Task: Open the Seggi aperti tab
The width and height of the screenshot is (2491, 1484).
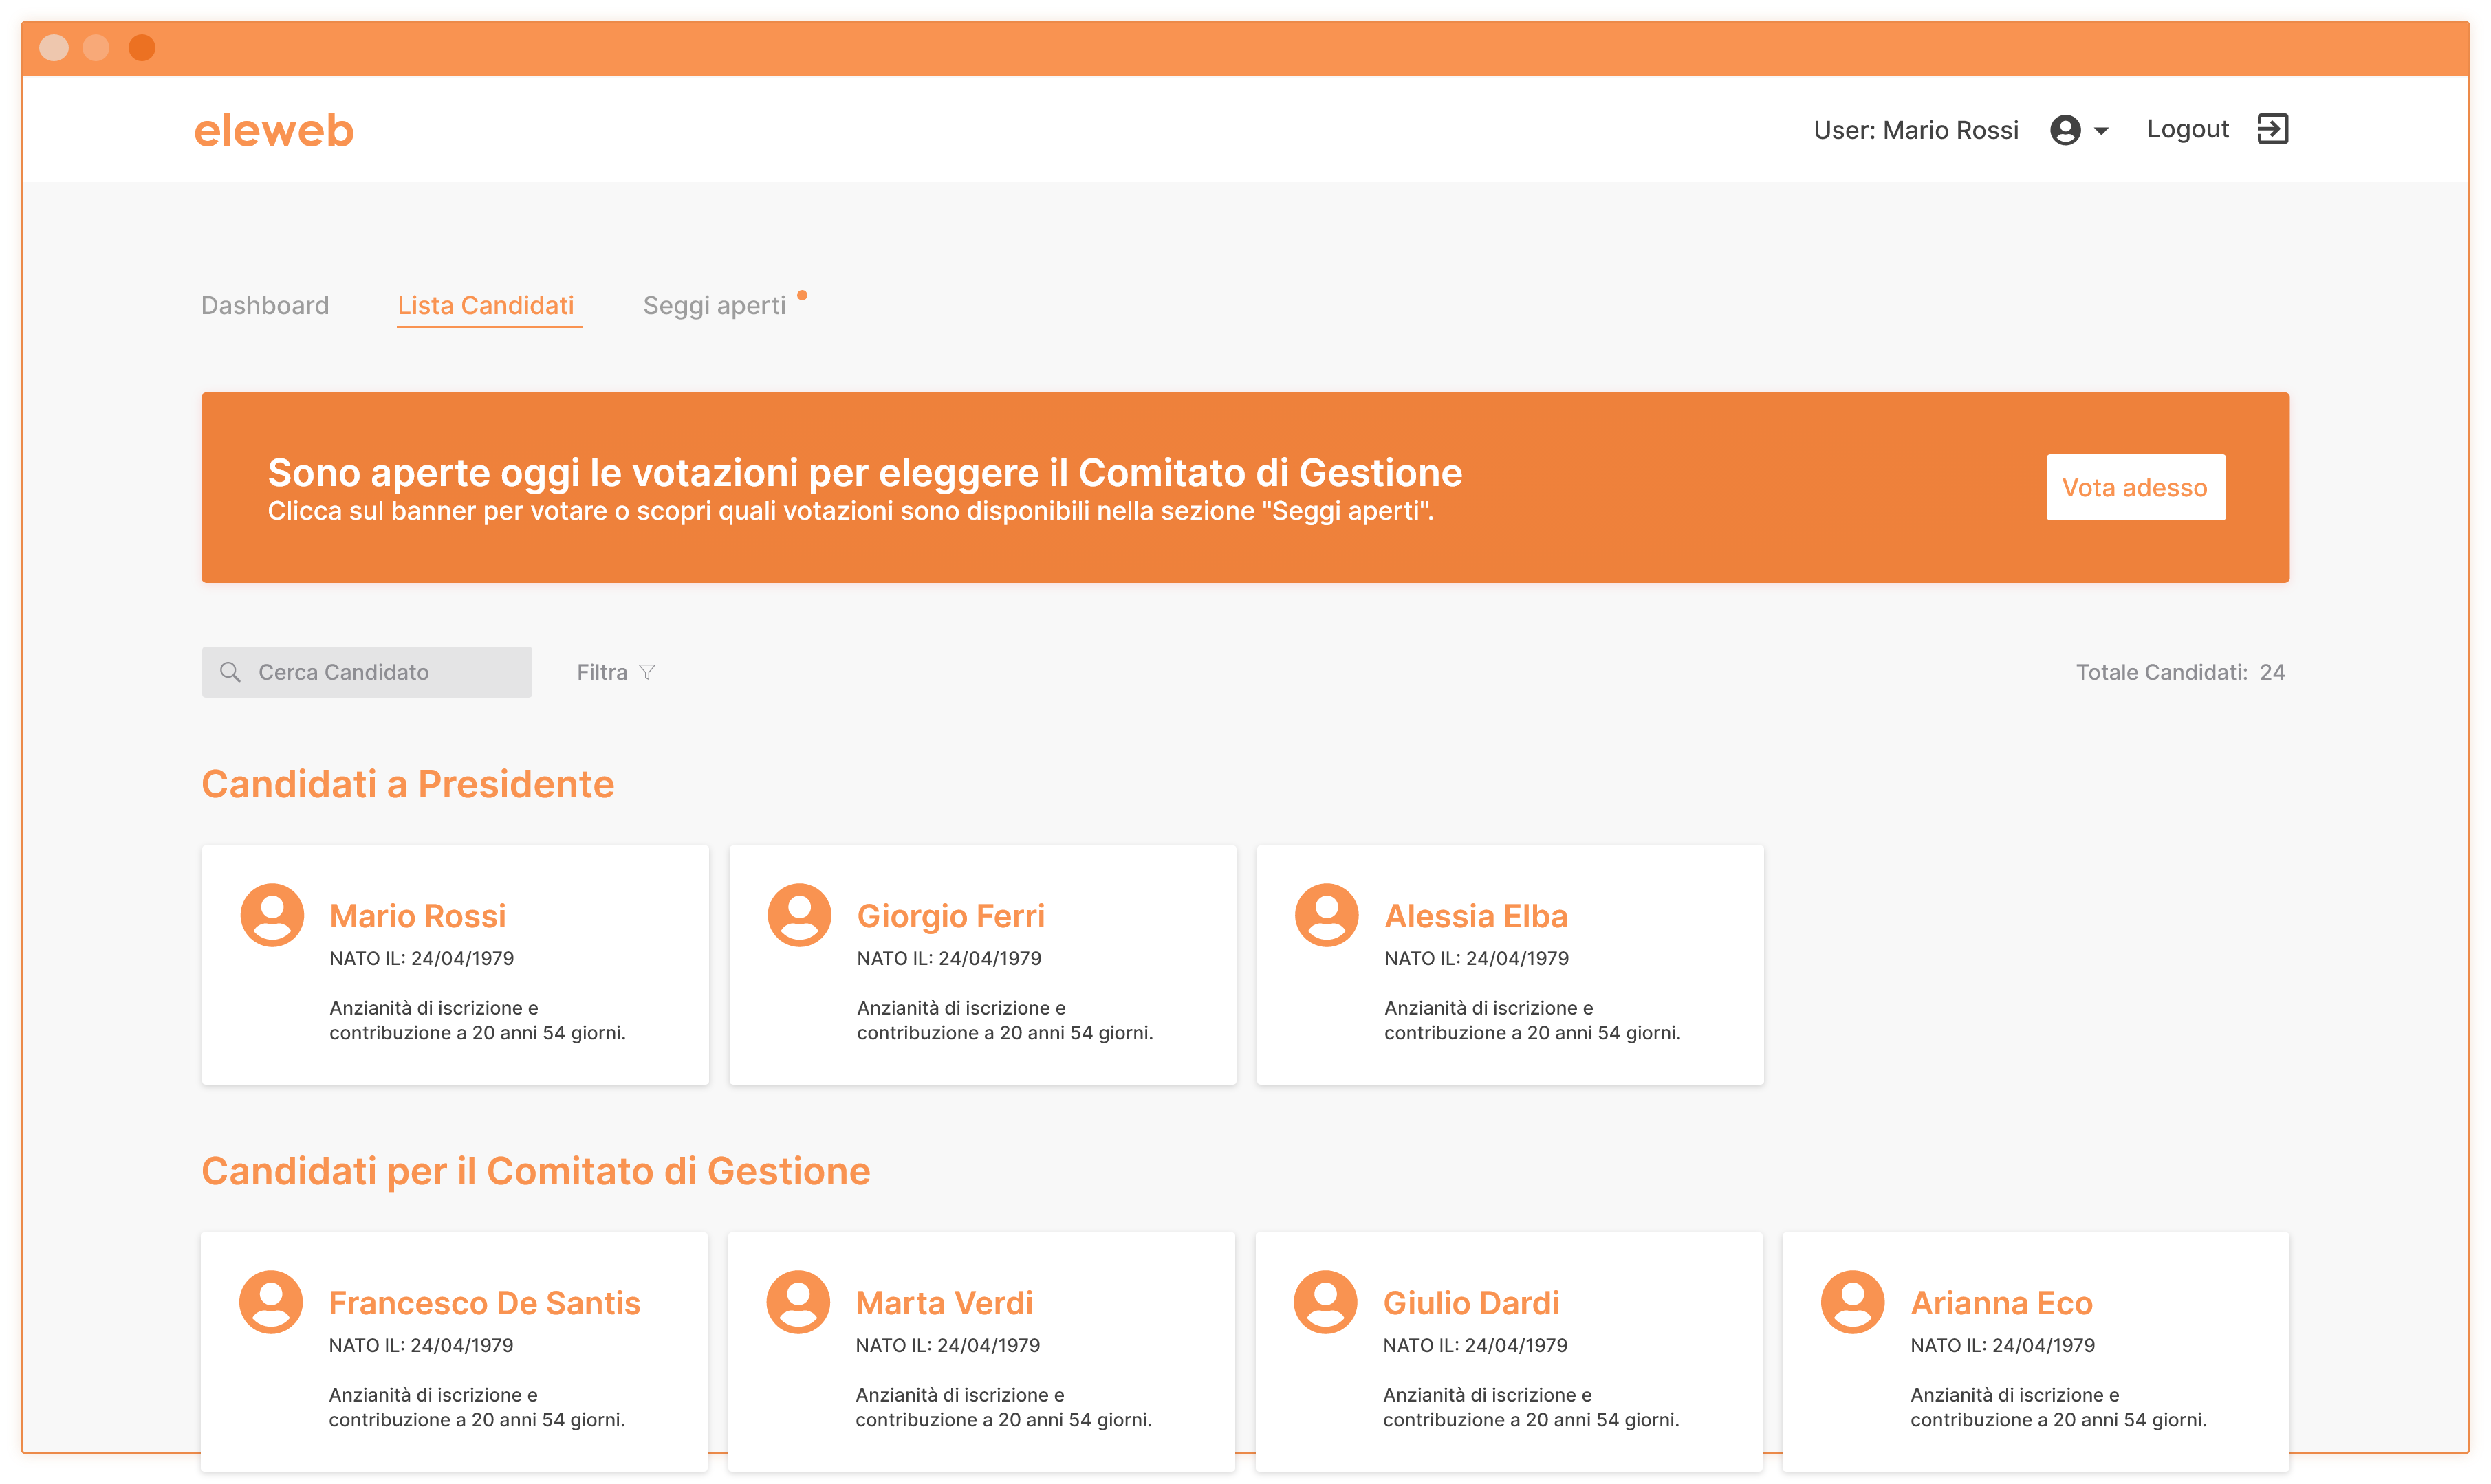Action: [715, 305]
